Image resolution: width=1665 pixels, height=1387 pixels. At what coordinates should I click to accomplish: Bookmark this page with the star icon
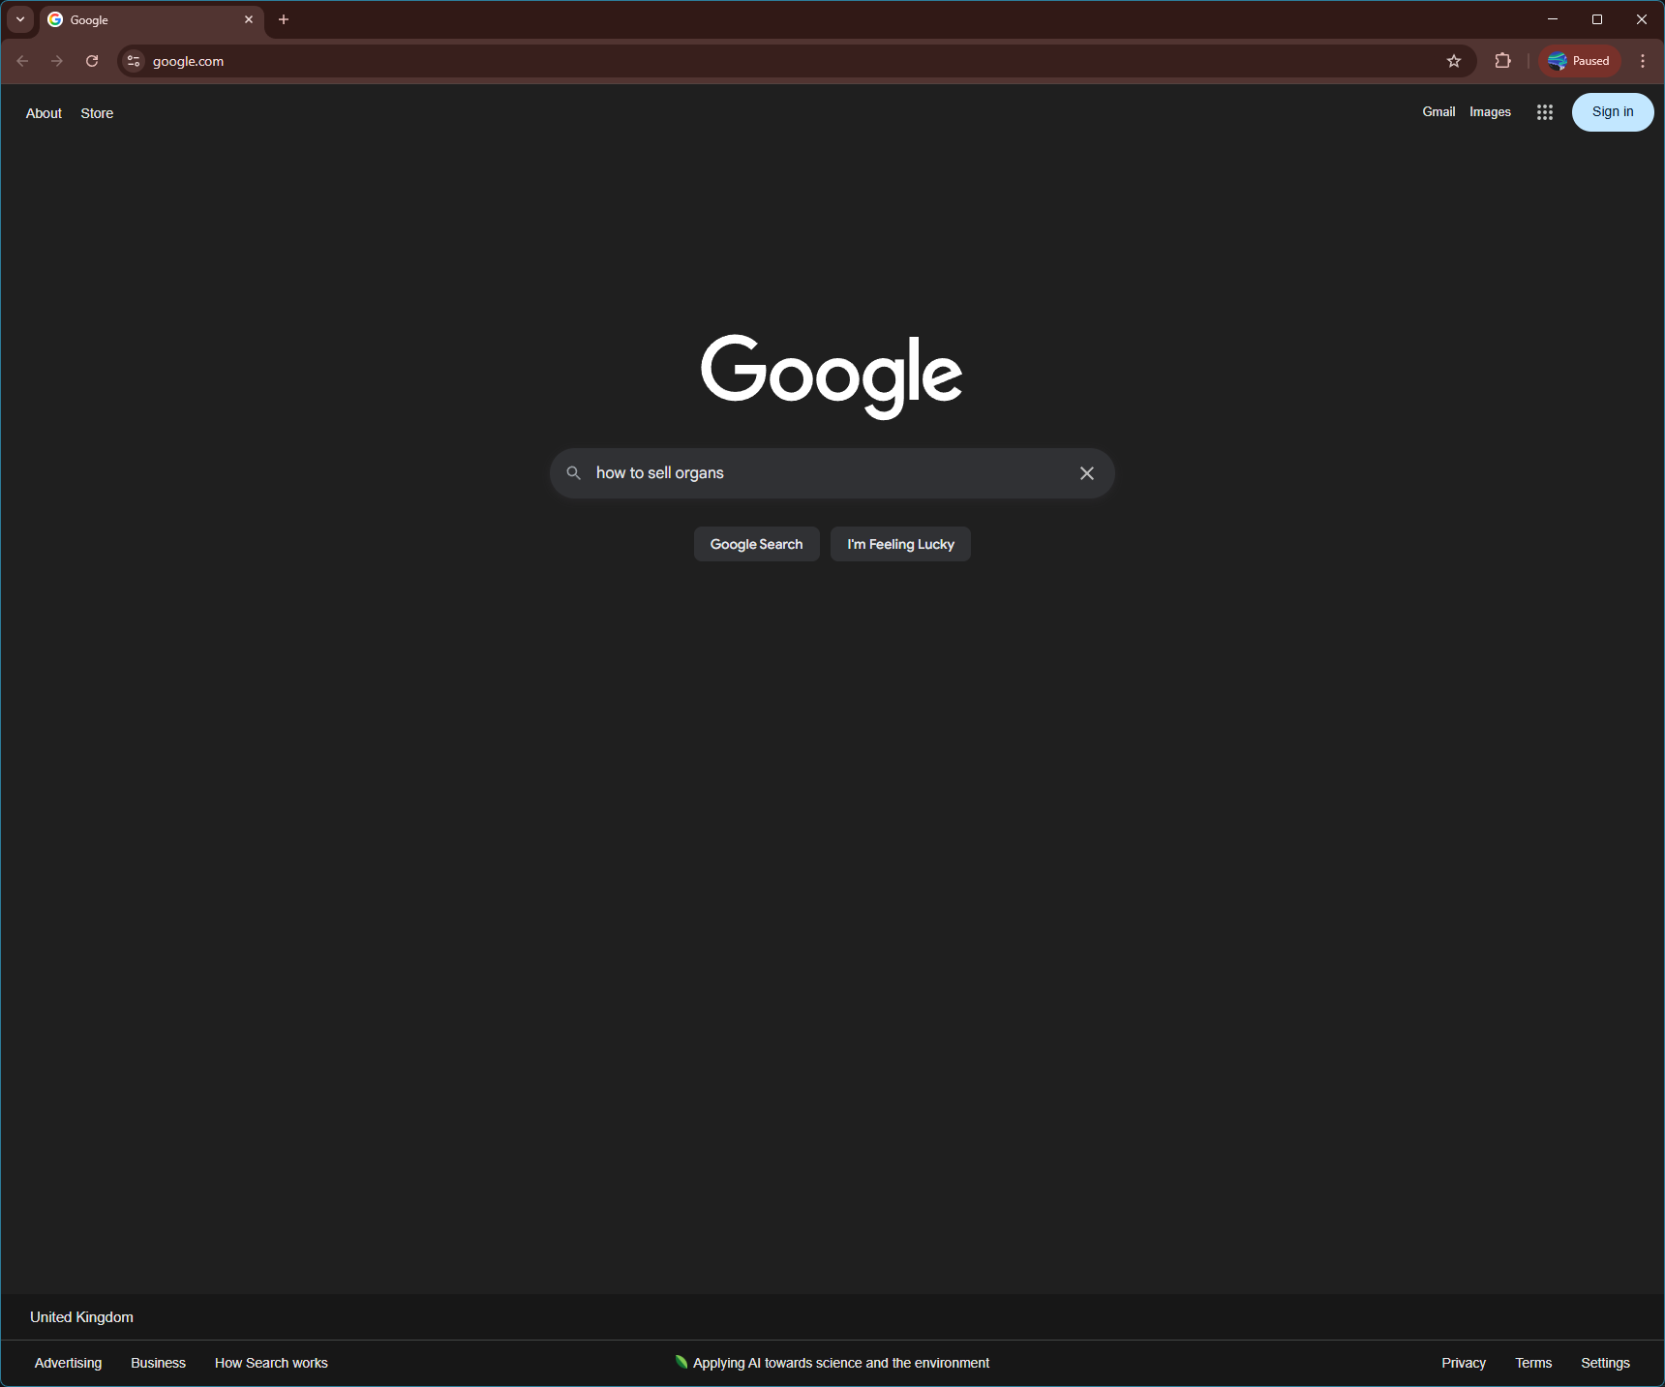(1453, 61)
